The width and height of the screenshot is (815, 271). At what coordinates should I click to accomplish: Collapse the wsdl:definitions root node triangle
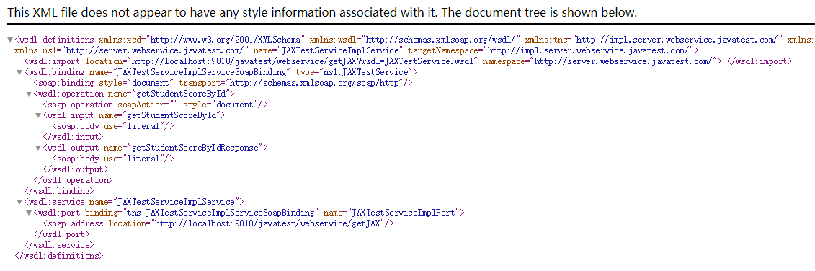click(x=10, y=40)
